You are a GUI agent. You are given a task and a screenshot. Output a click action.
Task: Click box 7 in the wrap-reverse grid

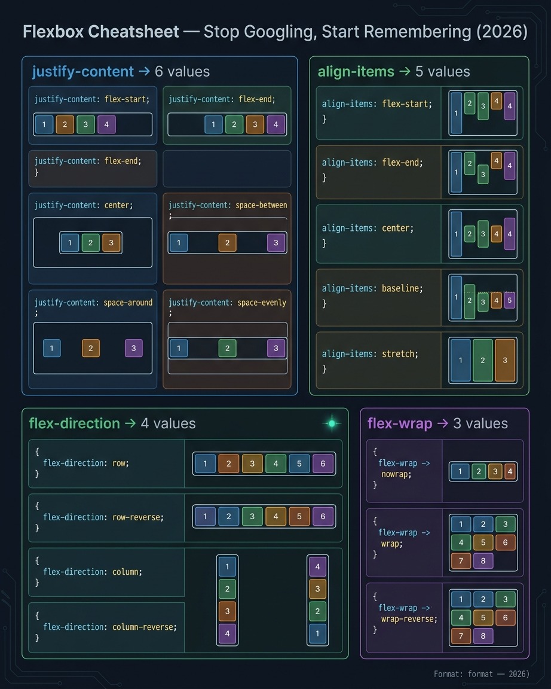[461, 635]
